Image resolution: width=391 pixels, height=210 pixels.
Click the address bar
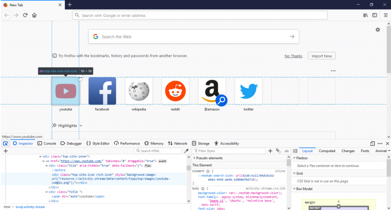200,15
